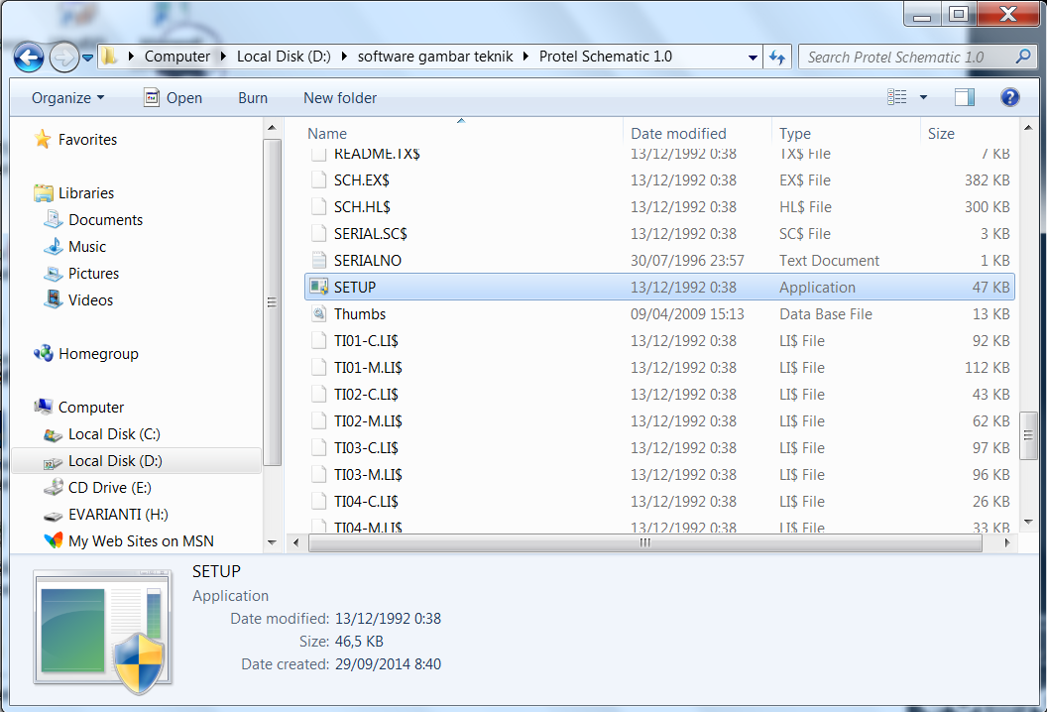Select the Thumbs database file

(x=659, y=314)
